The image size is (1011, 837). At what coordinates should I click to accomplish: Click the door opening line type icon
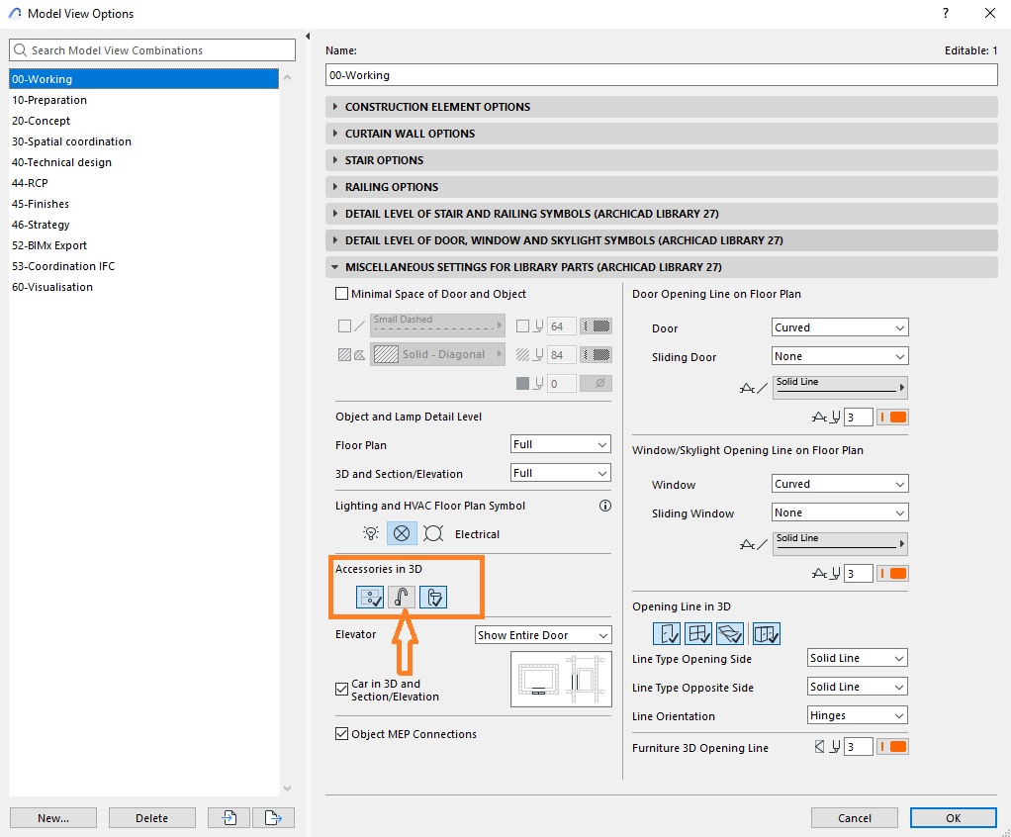pyautogui.click(x=754, y=388)
